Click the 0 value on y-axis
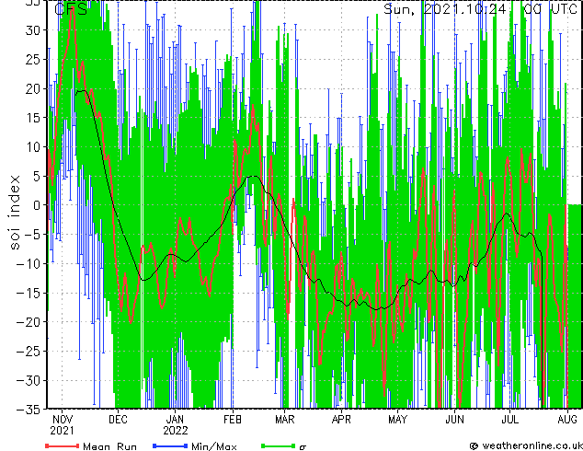The height and width of the screenshot is (451, 583). click(x=36, y=205)
